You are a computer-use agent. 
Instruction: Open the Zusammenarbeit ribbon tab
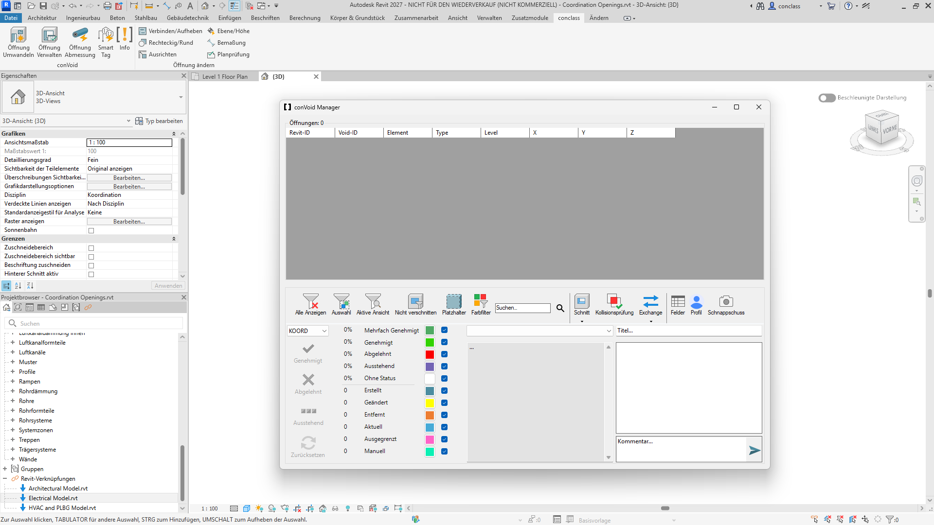click(416, 18)
